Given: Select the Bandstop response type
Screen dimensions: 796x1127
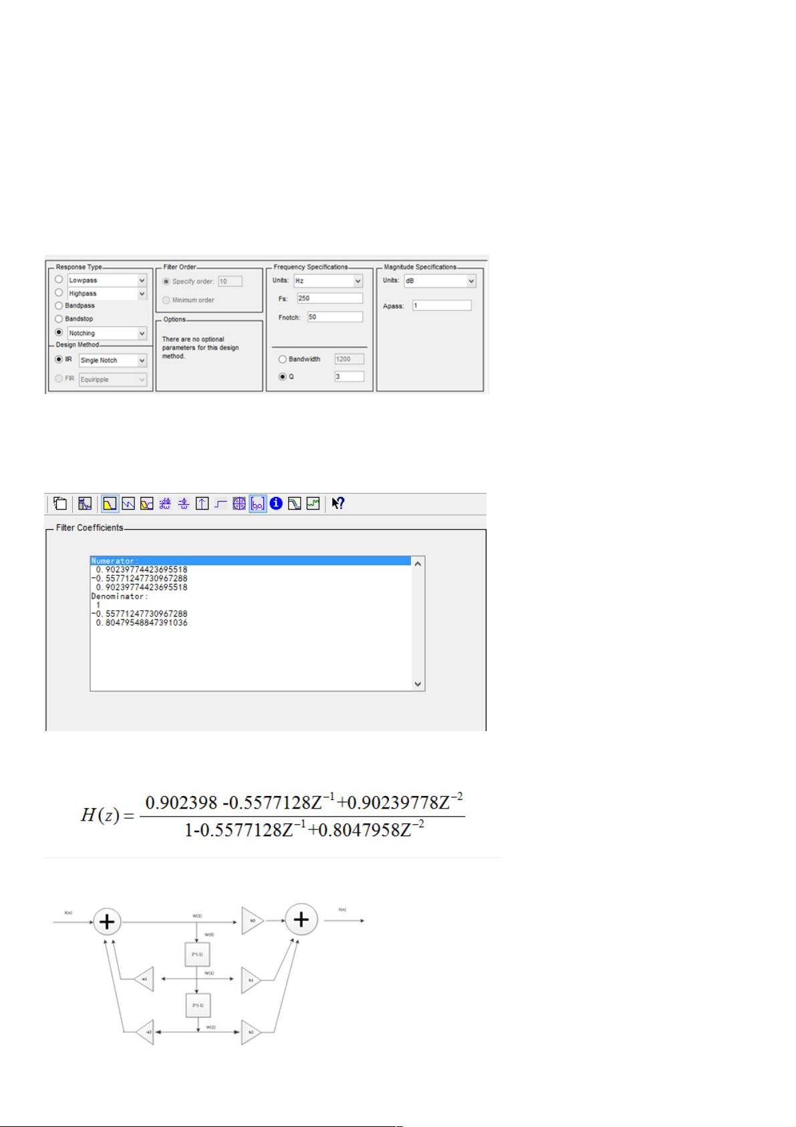Looking at the screenshot, I should click(x=59, y=319).
